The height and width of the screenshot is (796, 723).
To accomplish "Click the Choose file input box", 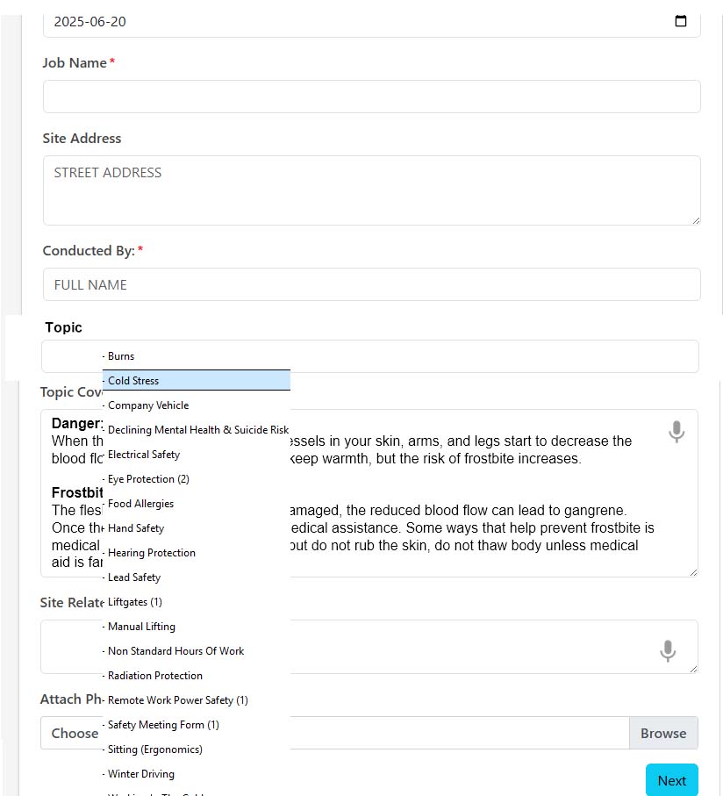I will [x=335, y=733].
